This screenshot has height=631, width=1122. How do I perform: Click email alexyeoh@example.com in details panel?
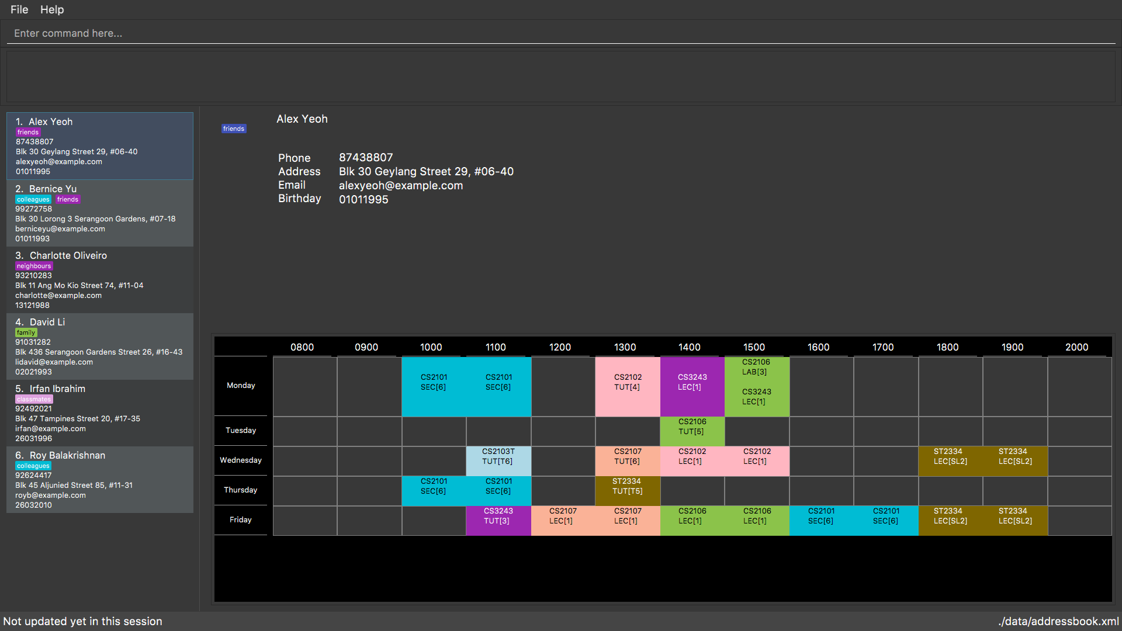tap(401, 185)
